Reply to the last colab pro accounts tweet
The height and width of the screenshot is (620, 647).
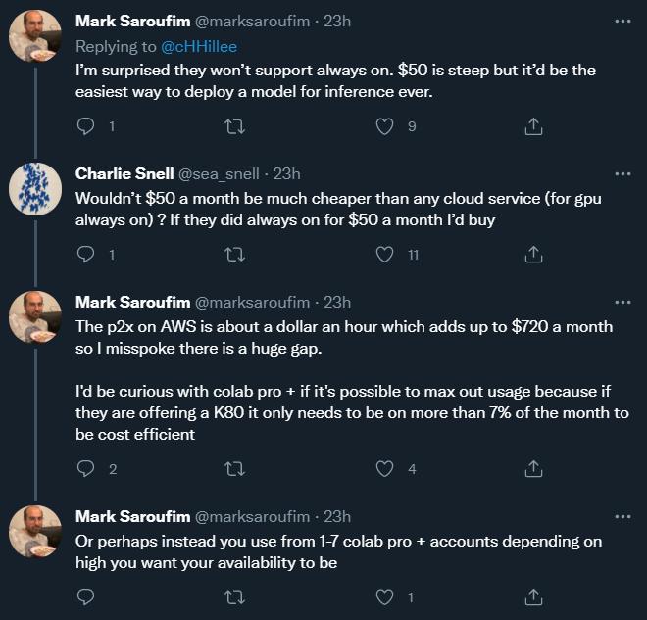click(x=86, y=597)
